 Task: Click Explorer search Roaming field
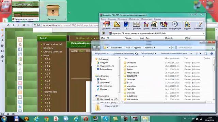pyautogui.click(x=196, y=48)
